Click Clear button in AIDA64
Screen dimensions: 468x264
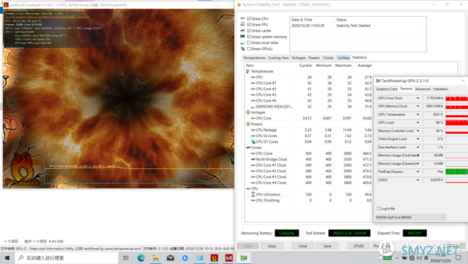(303, 246)
